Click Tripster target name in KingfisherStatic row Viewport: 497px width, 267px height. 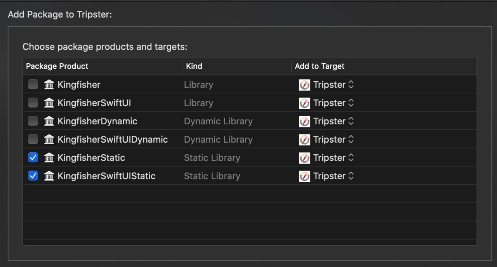point(330,158)
